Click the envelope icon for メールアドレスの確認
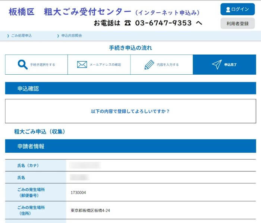The image size is (261, 223). [82, 65]
